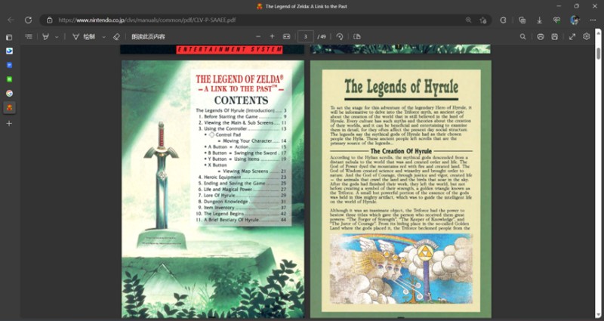Image resolution: width=604 pixels, height=321 pixels.
Task: Print the PDF document
Action: point(541,36)
